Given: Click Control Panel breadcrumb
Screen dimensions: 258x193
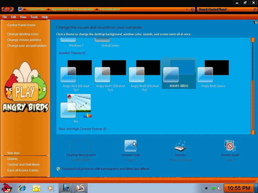Looking at the screenshot, I should tap(36, 9).
